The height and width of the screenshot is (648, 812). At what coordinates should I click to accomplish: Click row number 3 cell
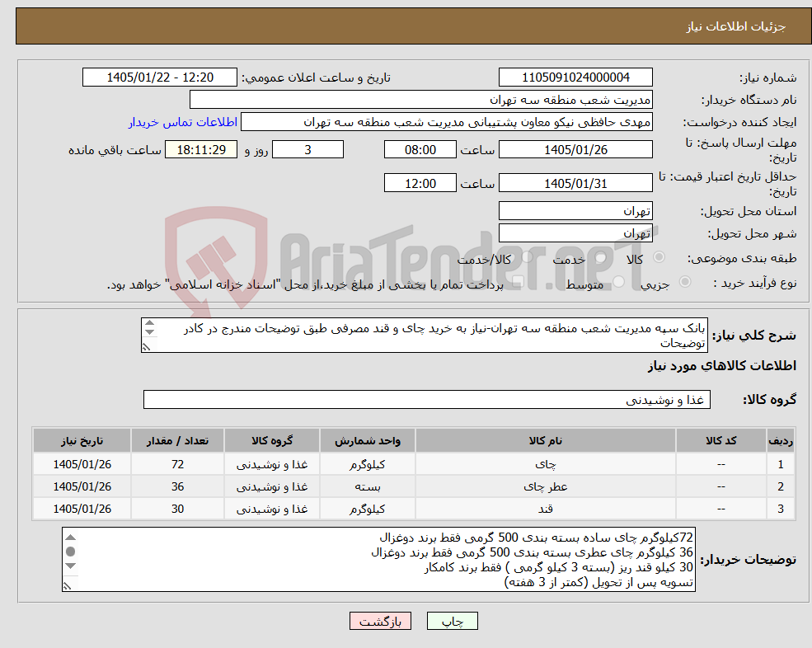click(781, 509)
